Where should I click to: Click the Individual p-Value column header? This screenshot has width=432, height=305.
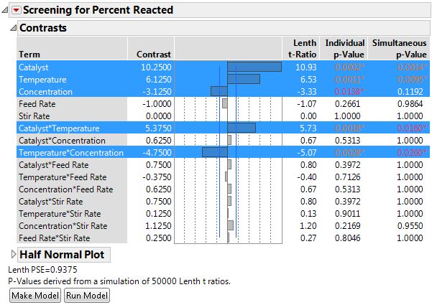point(344,49)
